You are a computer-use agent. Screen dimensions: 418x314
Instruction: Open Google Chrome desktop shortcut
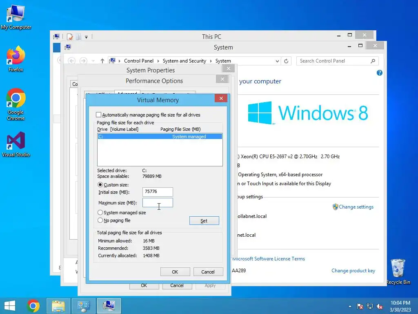pyautogui.click(x=16, y=104)
